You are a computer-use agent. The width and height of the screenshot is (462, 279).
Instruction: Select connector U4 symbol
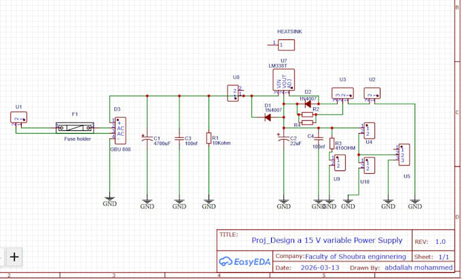(x=370, y=130)
